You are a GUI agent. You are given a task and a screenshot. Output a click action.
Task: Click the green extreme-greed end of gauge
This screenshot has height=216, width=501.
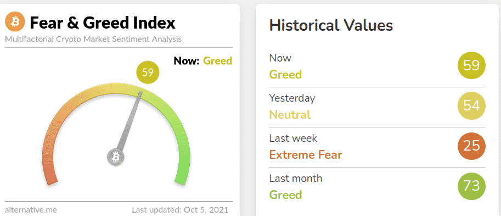click(182, 176)
